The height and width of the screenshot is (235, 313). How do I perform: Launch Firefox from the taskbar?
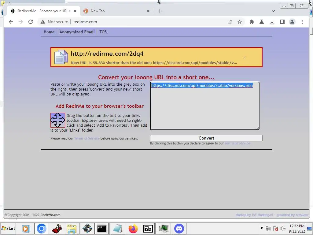coord(133,228)
